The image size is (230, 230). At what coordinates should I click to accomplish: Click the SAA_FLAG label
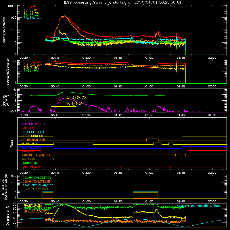click(28, 152)
